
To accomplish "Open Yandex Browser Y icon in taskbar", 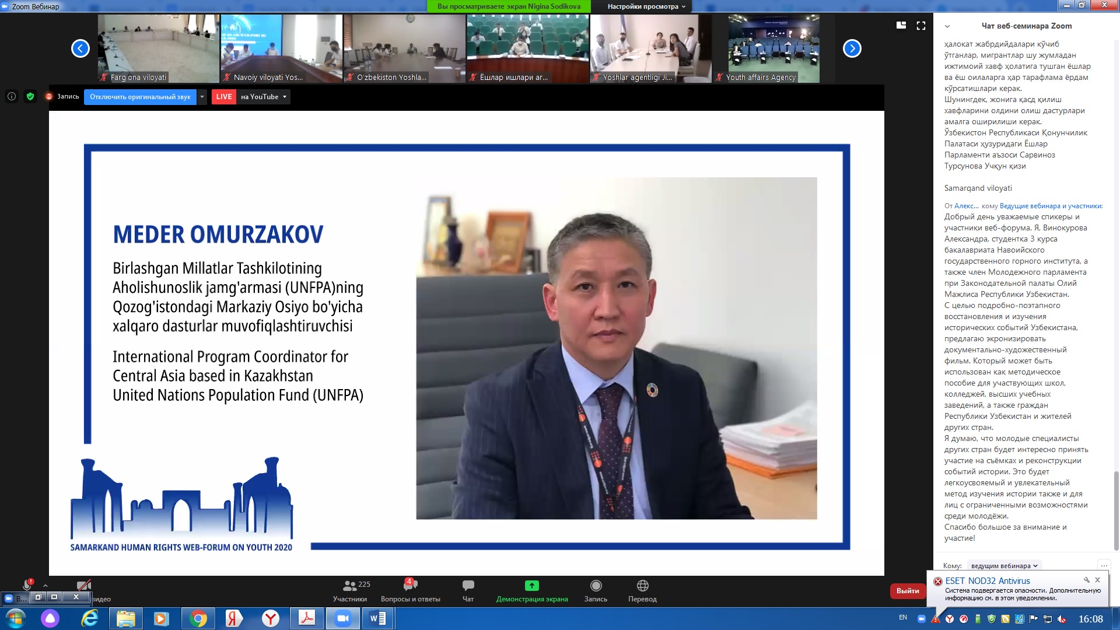I will pyautogui.click(x=271, y=618).
